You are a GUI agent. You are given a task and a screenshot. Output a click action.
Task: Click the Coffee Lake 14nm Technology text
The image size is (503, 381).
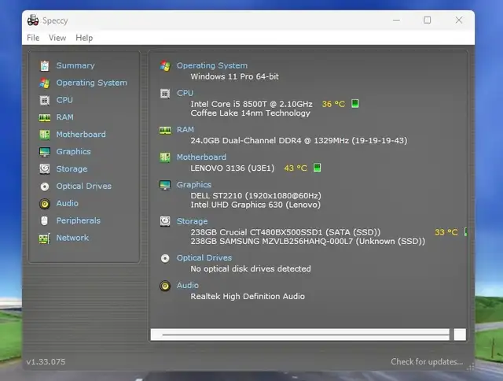(x=250, y=113)
